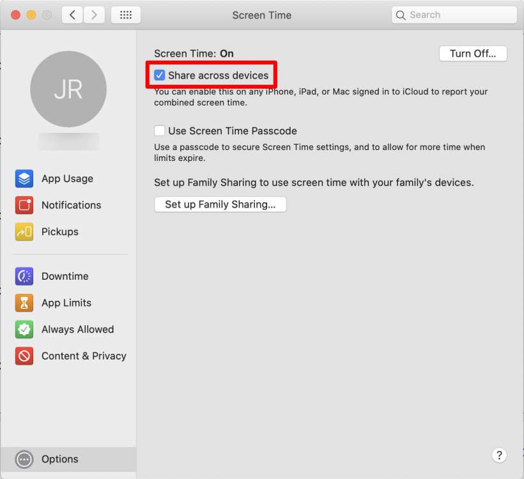Viewport: 524px width, 479px height.
Task: Click Set up Family Sharing... button
Action: 220,204
